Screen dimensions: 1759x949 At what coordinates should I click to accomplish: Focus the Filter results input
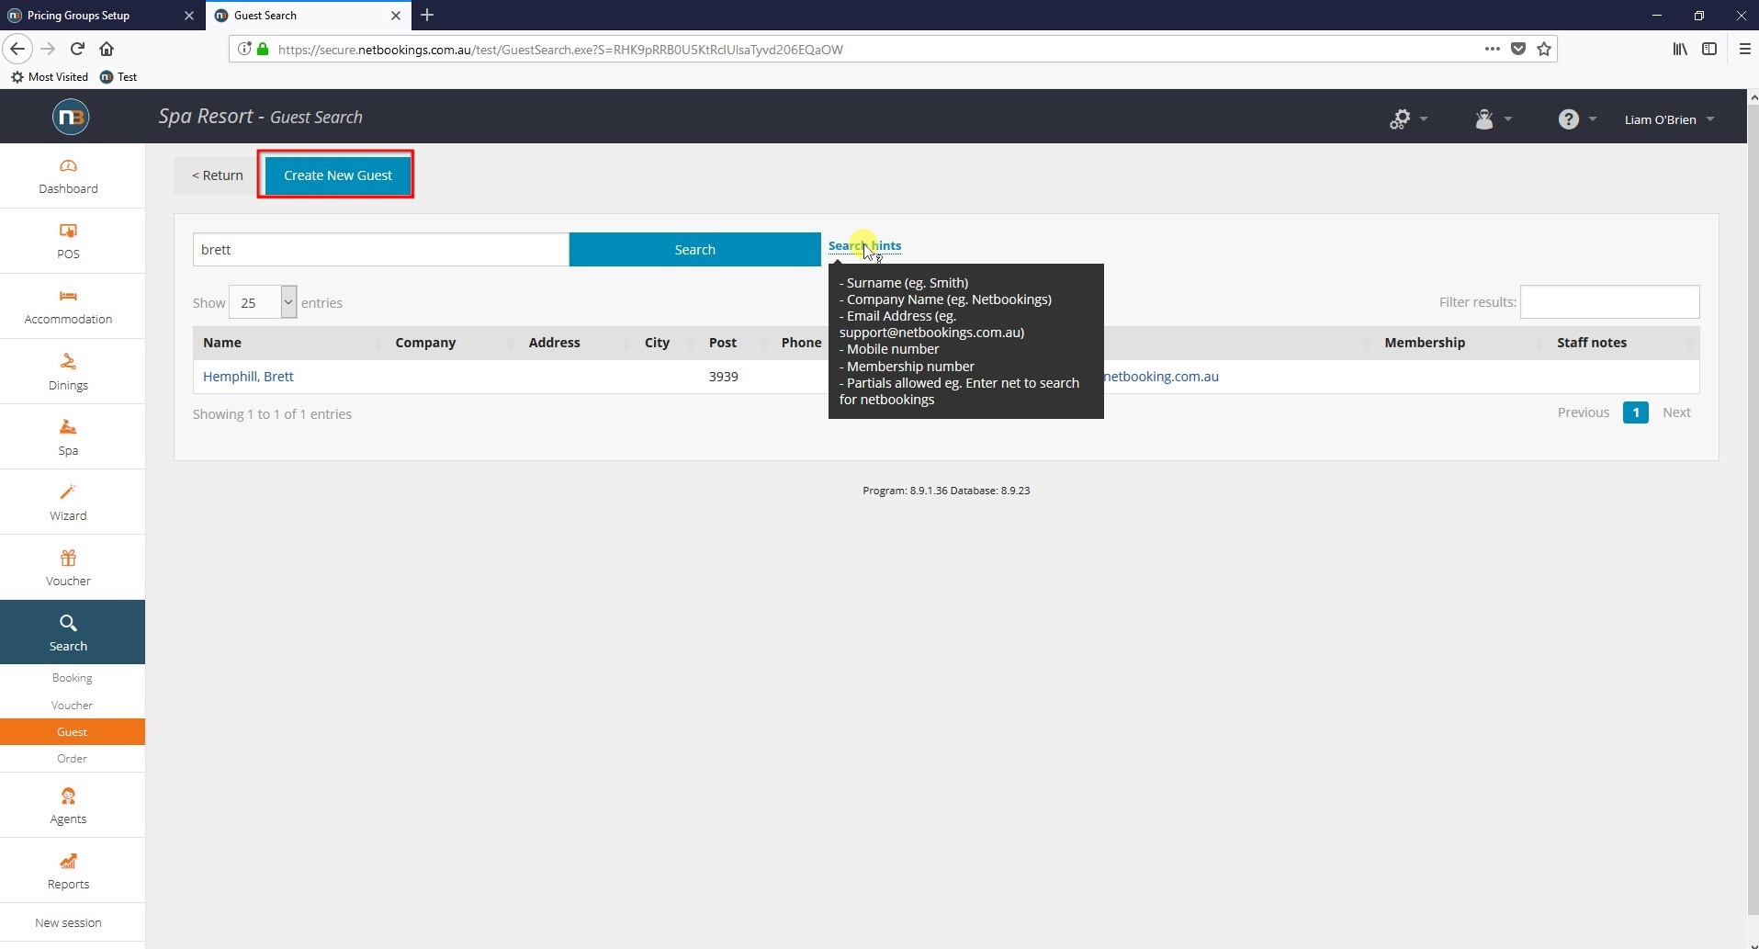click(x=1609, y=302)
